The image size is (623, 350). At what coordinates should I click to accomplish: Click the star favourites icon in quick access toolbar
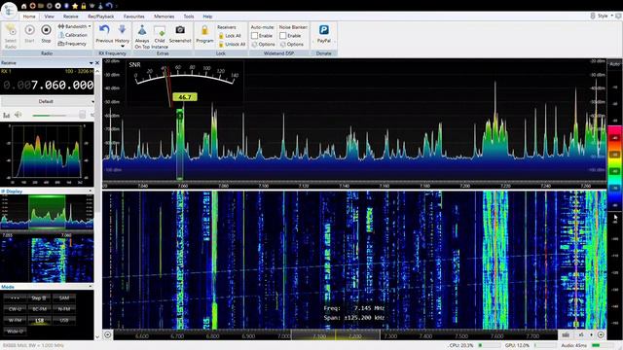point(75,6)
